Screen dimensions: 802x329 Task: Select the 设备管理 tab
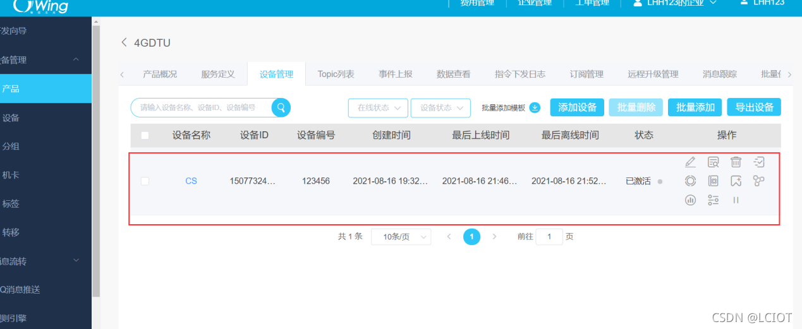point(276,74)
